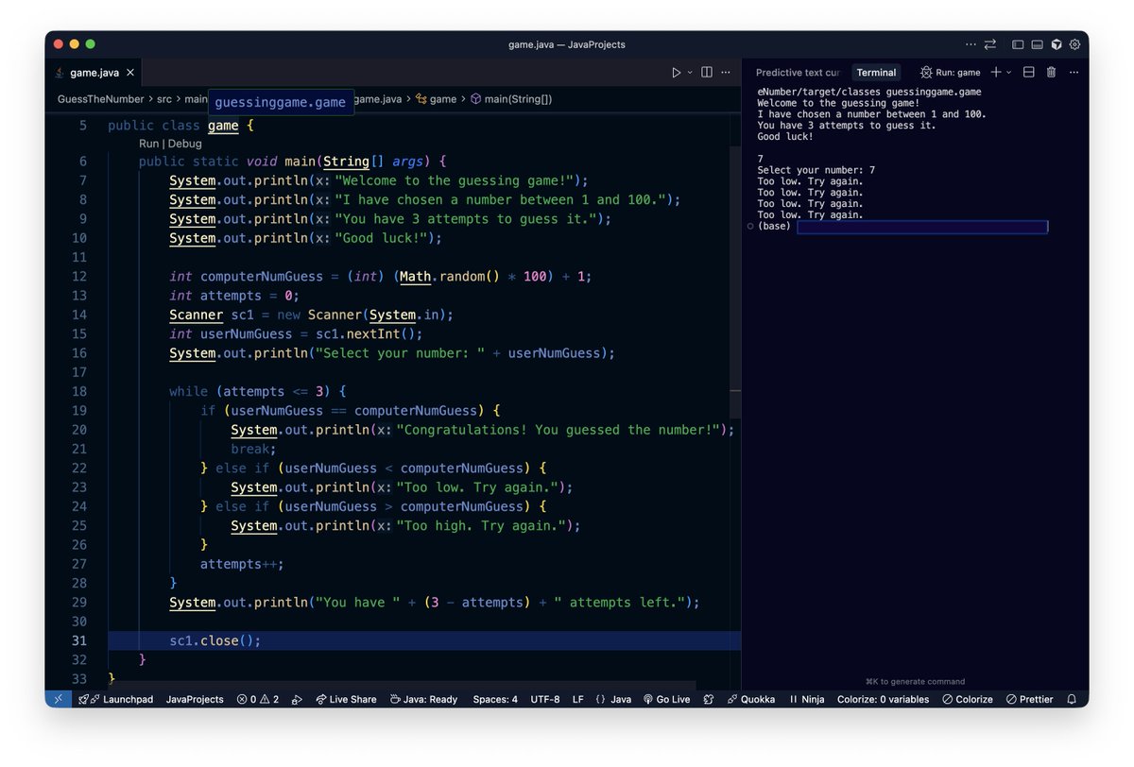Click the JavaProjects status bar item

pos(195,699)
